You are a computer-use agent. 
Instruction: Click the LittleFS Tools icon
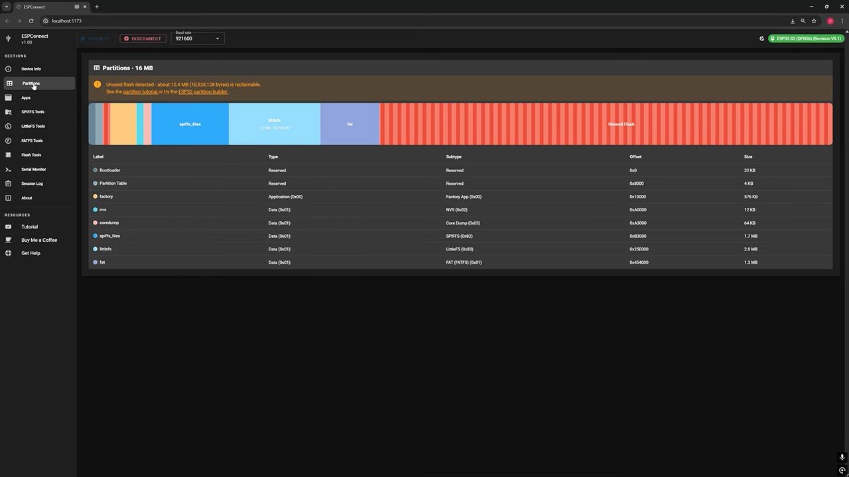tap(9, 126)
